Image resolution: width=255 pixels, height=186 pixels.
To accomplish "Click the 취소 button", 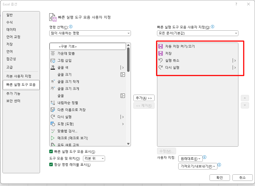I will tap(242, 178).
